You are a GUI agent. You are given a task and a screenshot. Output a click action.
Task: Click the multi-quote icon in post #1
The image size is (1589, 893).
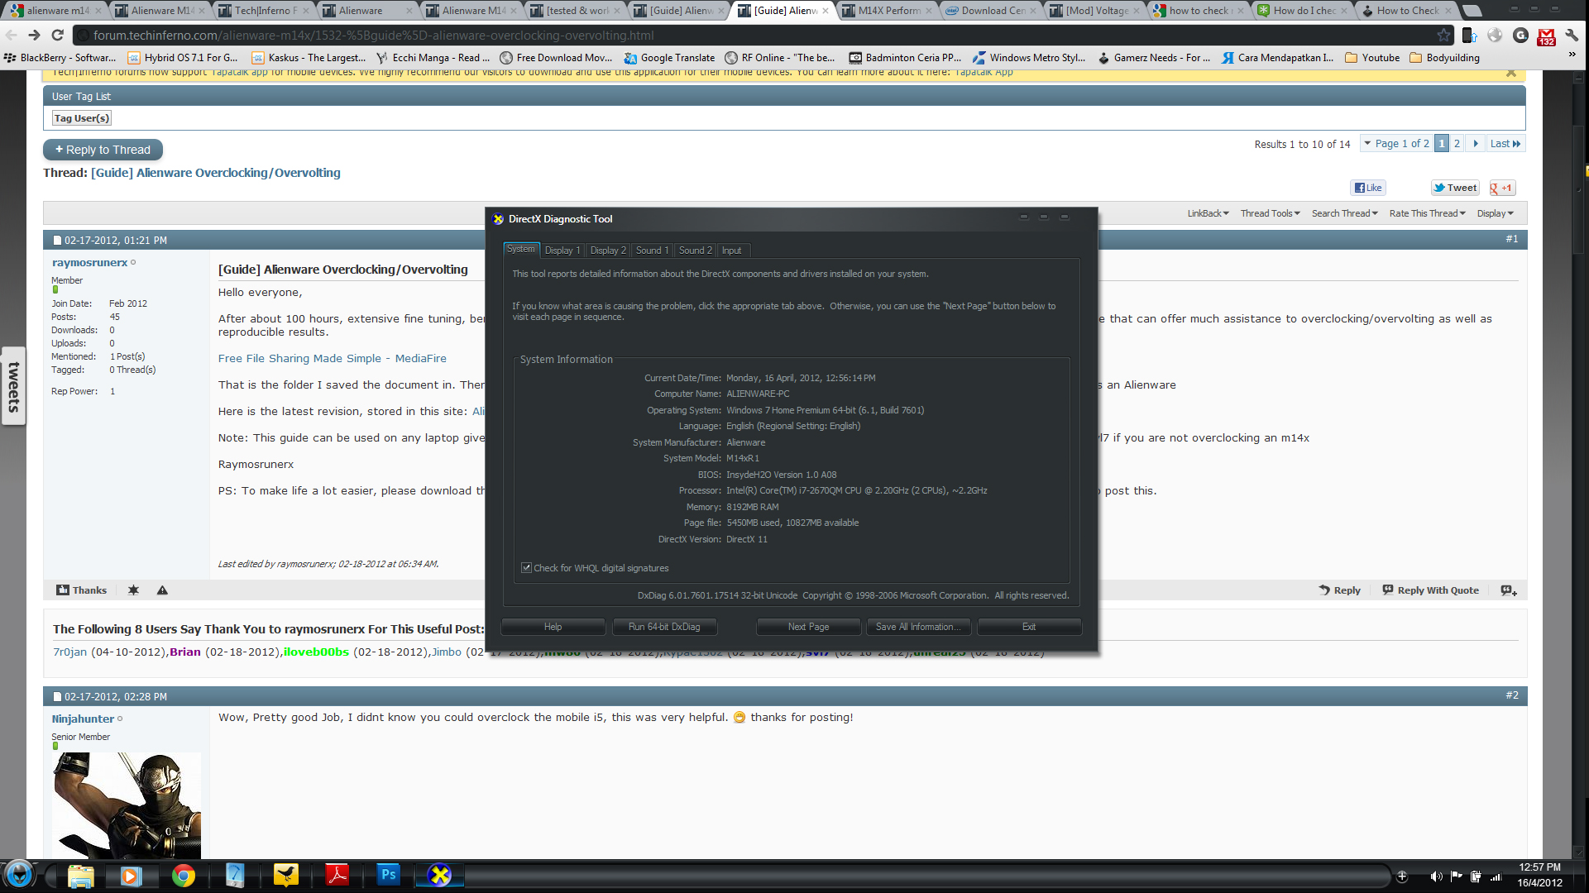[x=1509, y=590]
